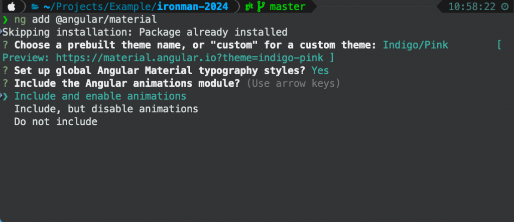Click the ironman-2024 directory name
The width and height of the screenshot is (514, 222).
[193, 6]
